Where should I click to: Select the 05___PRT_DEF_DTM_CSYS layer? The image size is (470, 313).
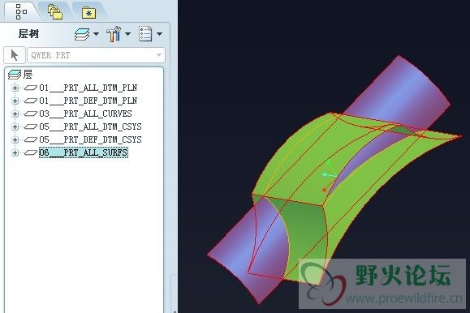coord(90,139)
